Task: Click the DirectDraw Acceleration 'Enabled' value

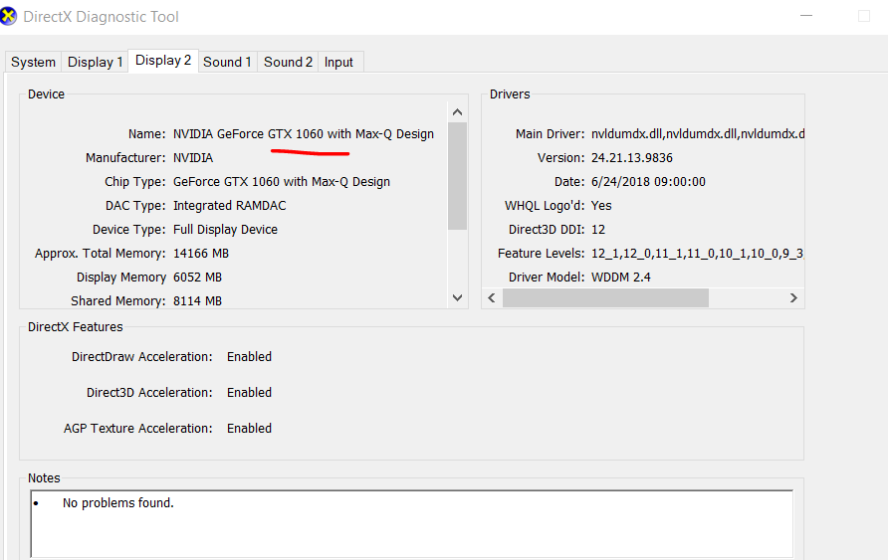Action: click(x=249, y=357)
